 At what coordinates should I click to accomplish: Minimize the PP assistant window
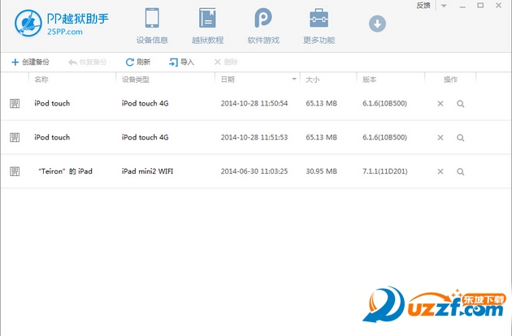(462, 6)
